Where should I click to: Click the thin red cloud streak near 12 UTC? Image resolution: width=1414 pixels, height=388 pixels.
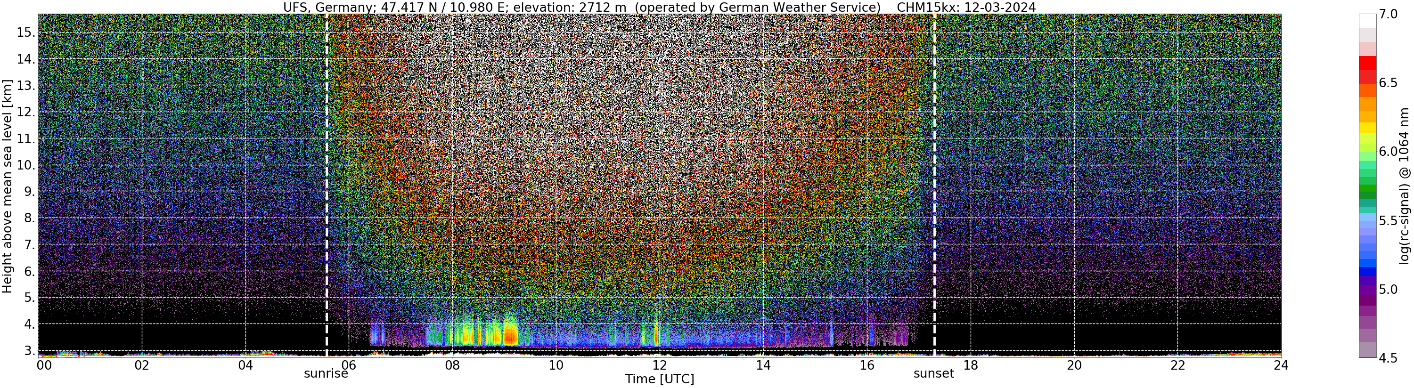pos(656,334)
